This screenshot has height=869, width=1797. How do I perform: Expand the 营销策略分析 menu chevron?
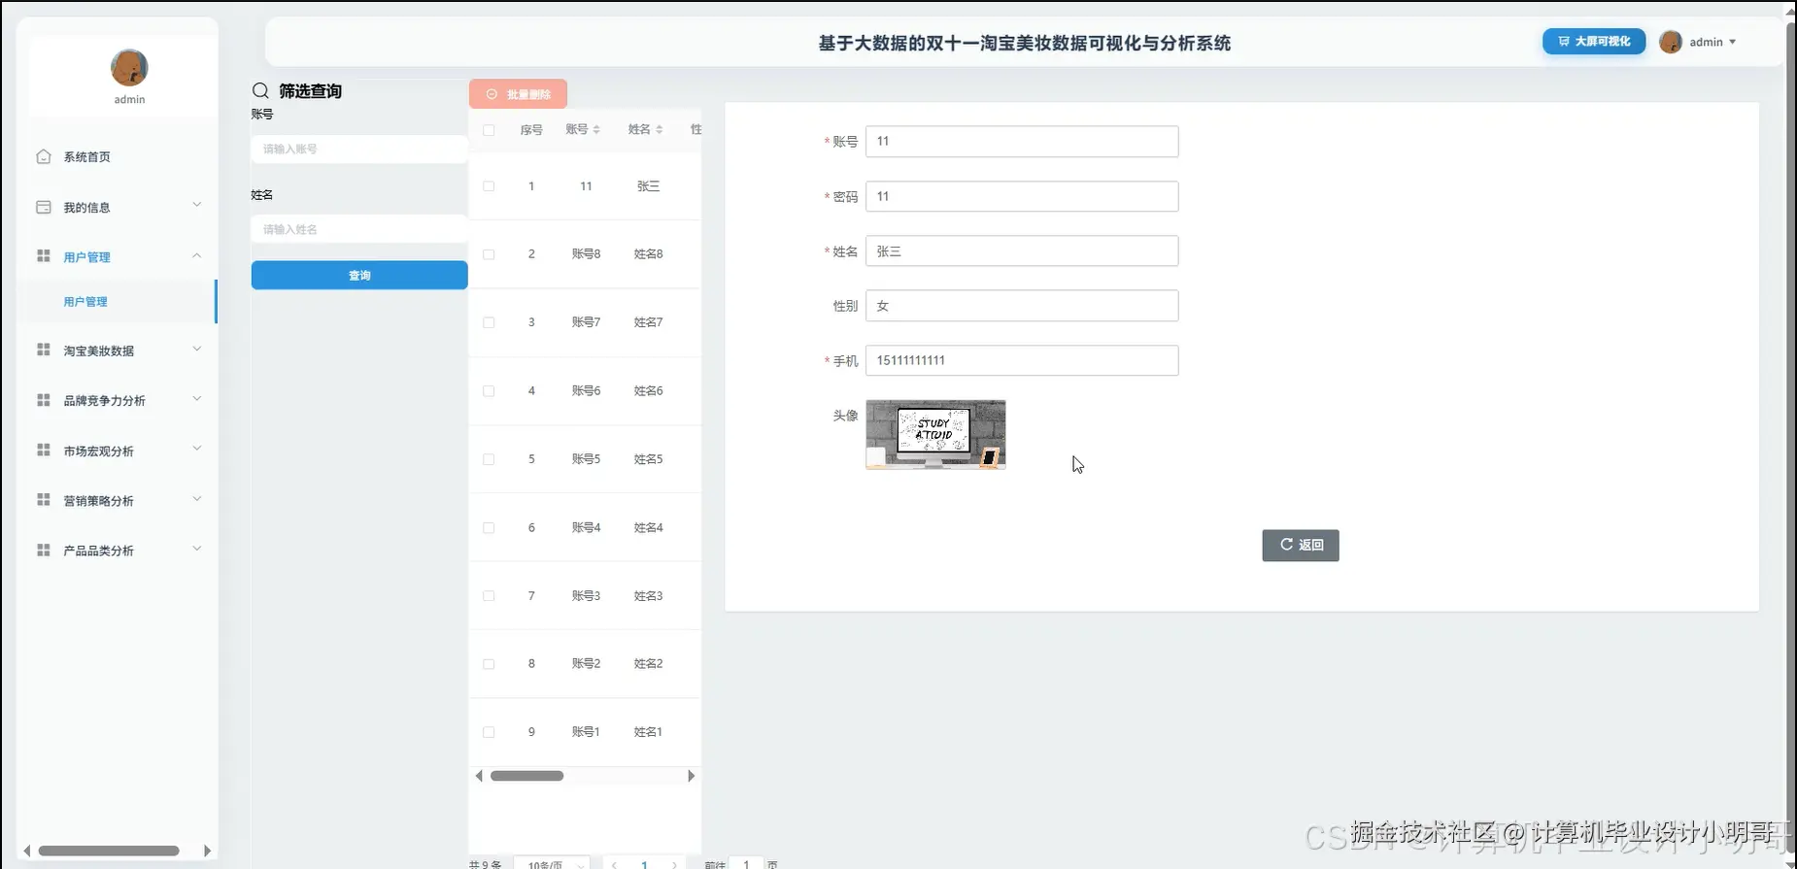coord(197,499)
